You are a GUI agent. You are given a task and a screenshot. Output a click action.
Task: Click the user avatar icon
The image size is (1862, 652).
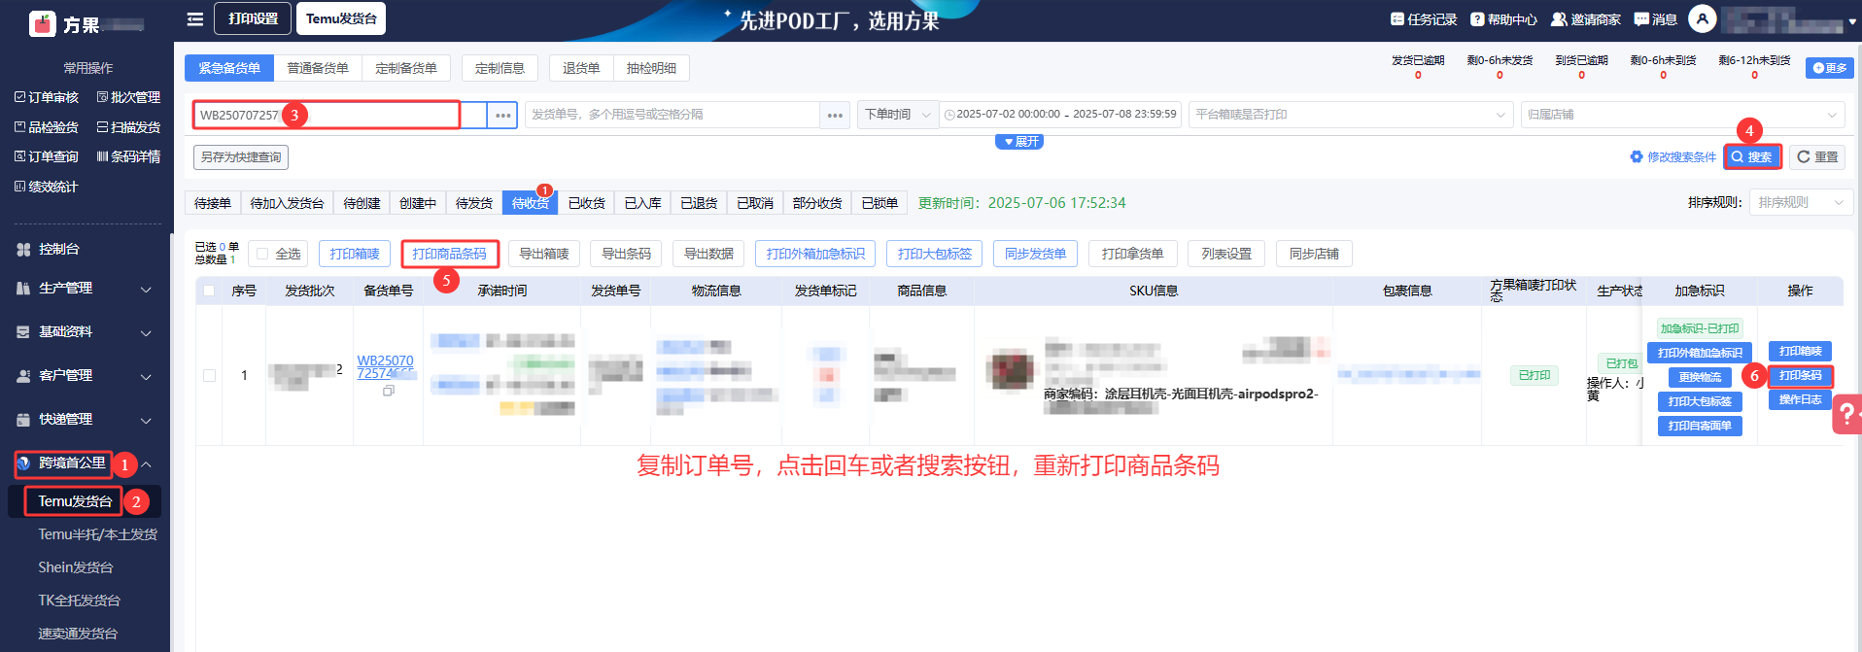pyautogui.click(x=1702, y=19)
